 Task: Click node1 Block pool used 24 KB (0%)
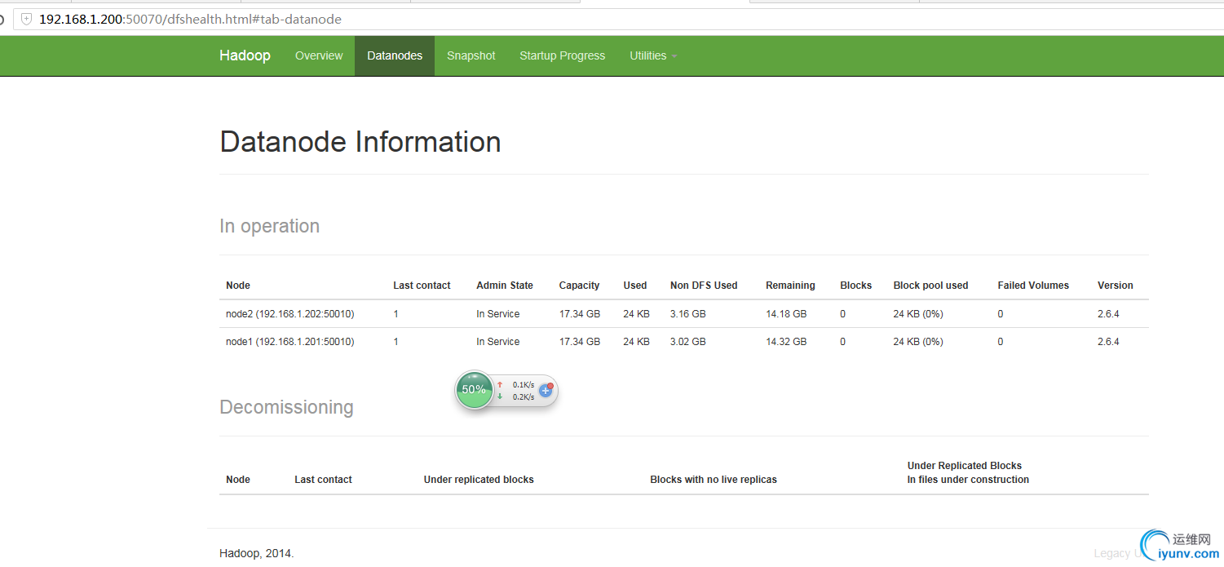click(918, 342)
